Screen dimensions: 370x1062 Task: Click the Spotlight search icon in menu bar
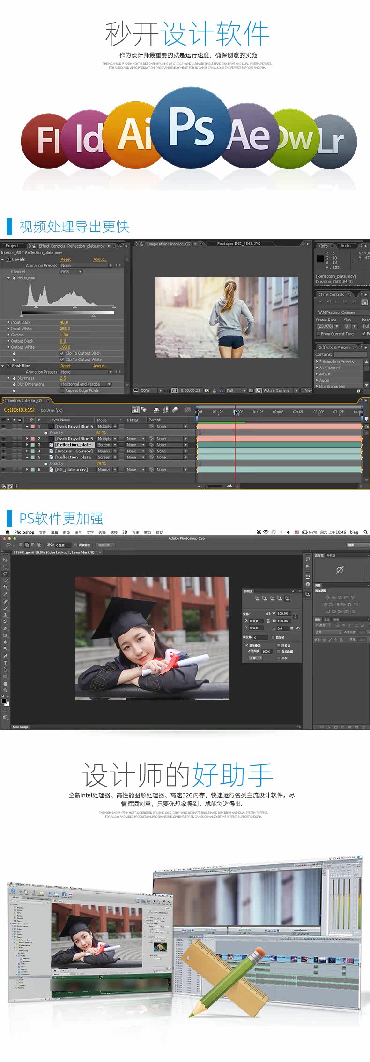tap(365, 532)
